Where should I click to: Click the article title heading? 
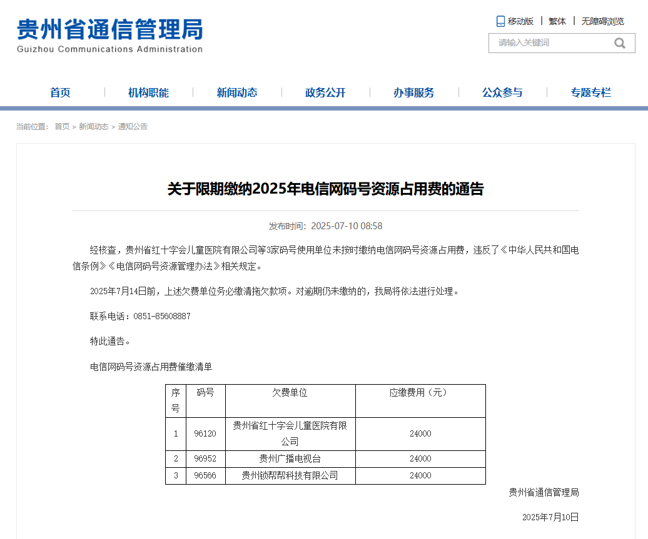326,189
